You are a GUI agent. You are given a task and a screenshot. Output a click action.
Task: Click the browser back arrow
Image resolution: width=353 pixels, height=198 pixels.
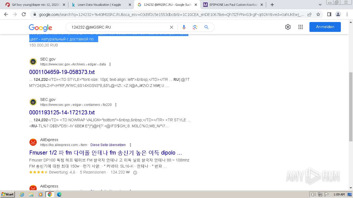coord(6,14)
